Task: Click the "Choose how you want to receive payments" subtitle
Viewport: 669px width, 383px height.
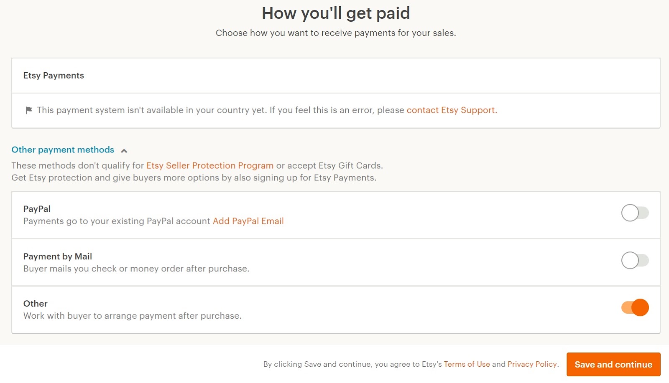Action: tap(336, 33)
